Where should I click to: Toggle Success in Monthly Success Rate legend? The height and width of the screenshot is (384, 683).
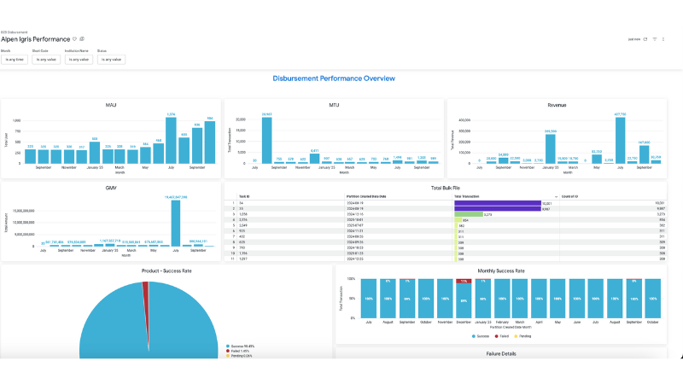coord(481,336)
